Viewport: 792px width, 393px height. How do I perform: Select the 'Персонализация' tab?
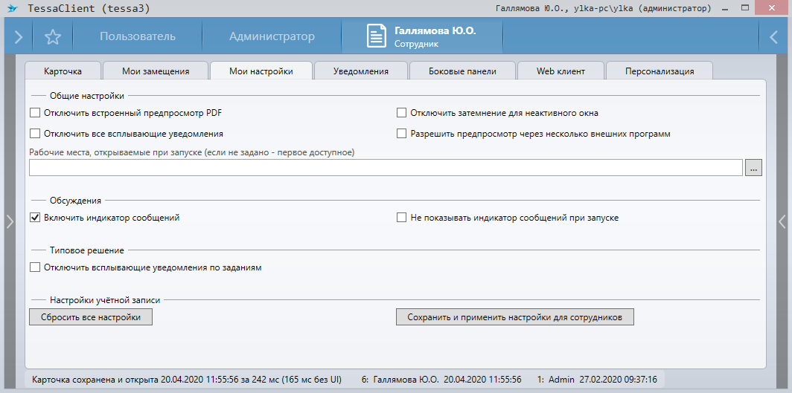pyautogui.click(x=660, y=71)
